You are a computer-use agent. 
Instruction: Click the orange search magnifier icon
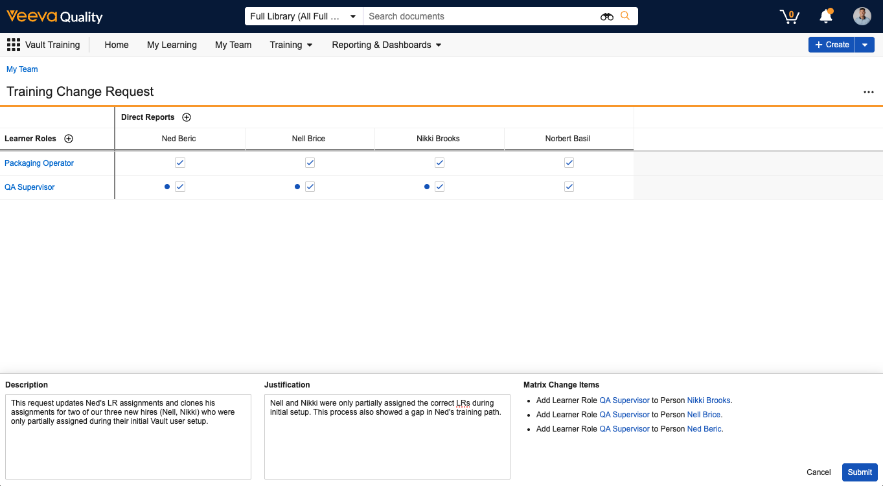(625, 16)
